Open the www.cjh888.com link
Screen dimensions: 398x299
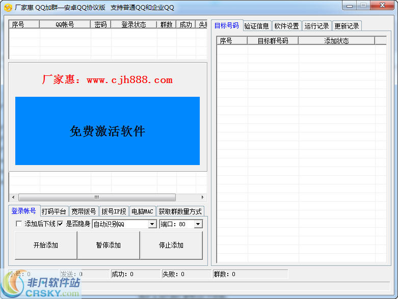click(x=129, y=80)
